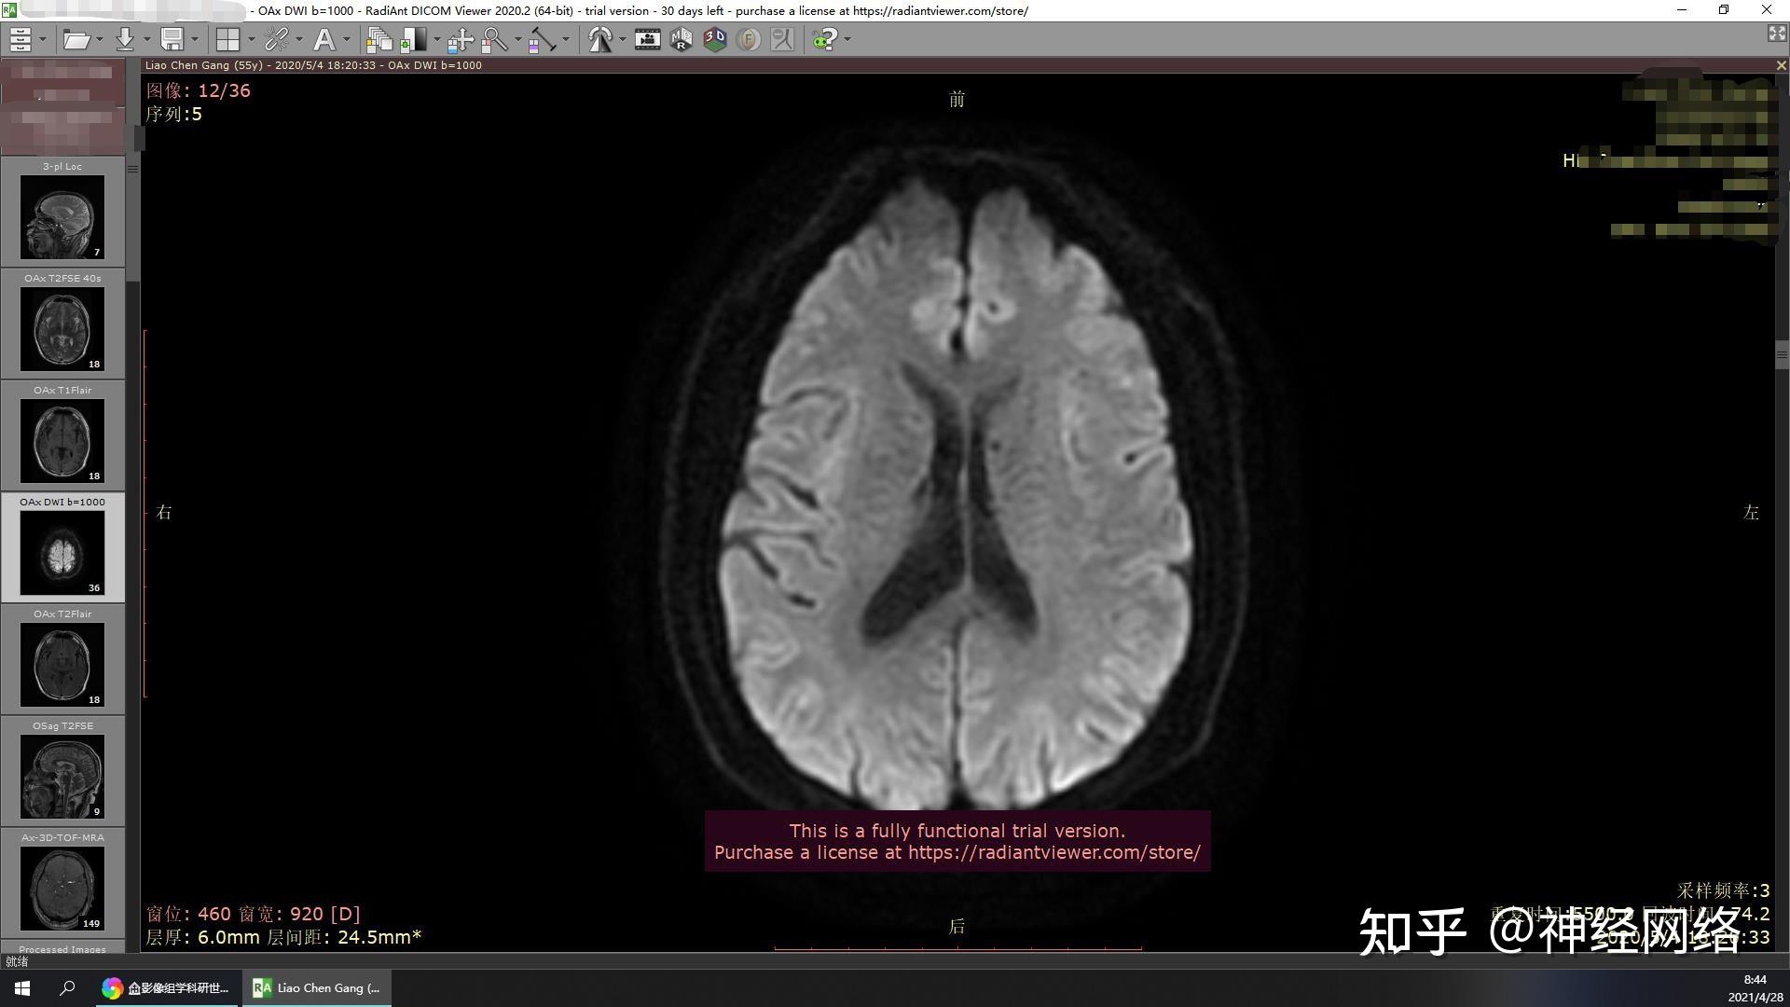Viewport: 1790px width, 1007px height.
Task: Open the 3D volume rendering icon
Action: (x=715, y=39)
